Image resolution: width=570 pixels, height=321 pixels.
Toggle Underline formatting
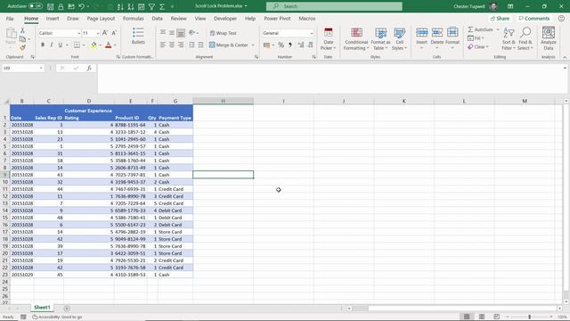coord(60,45)
